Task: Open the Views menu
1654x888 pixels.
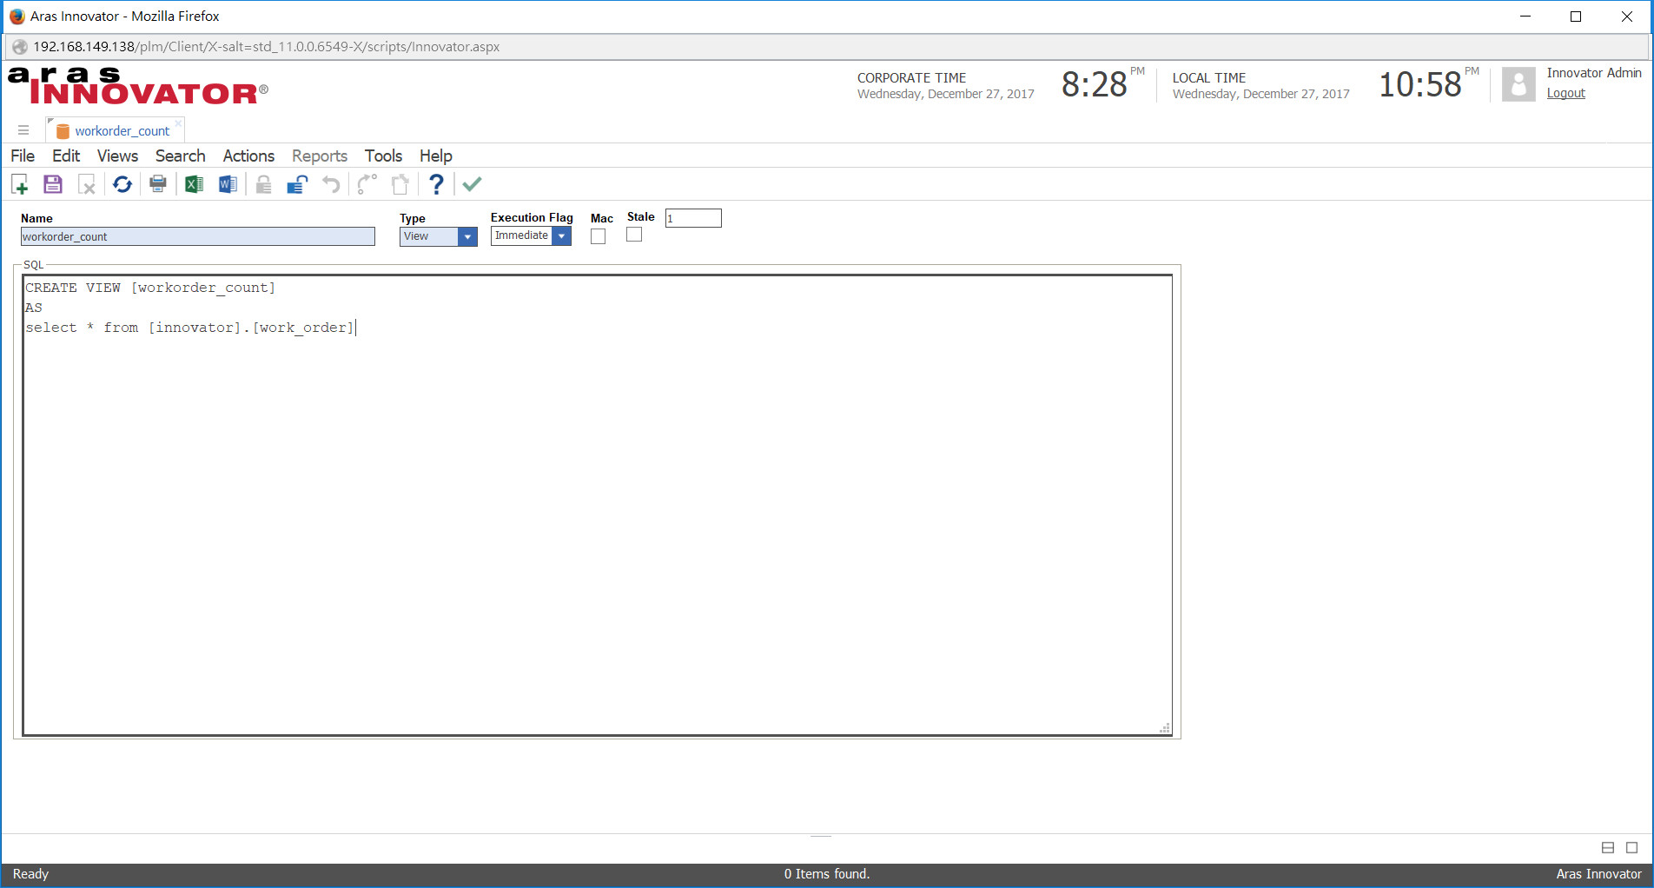Action: 117,156
